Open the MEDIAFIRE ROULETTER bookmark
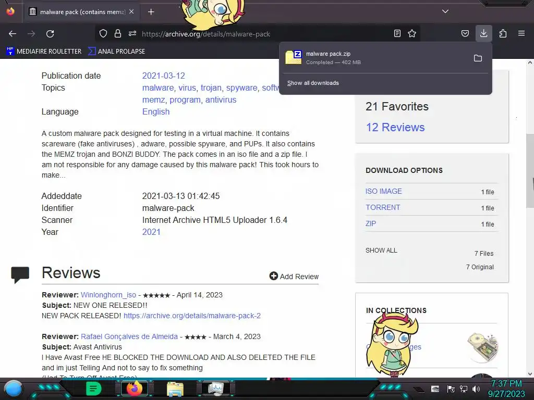Viewport: 534px width, 400px height. pyautogui.click(x=44, y=52)
